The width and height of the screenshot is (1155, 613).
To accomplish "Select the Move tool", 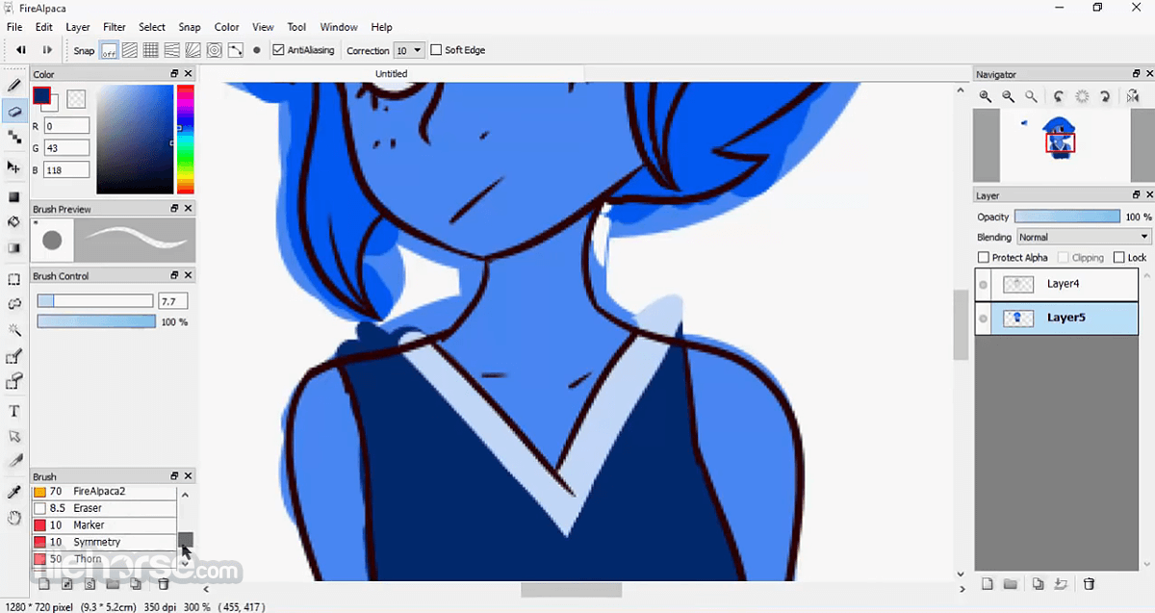I will 14,167.
